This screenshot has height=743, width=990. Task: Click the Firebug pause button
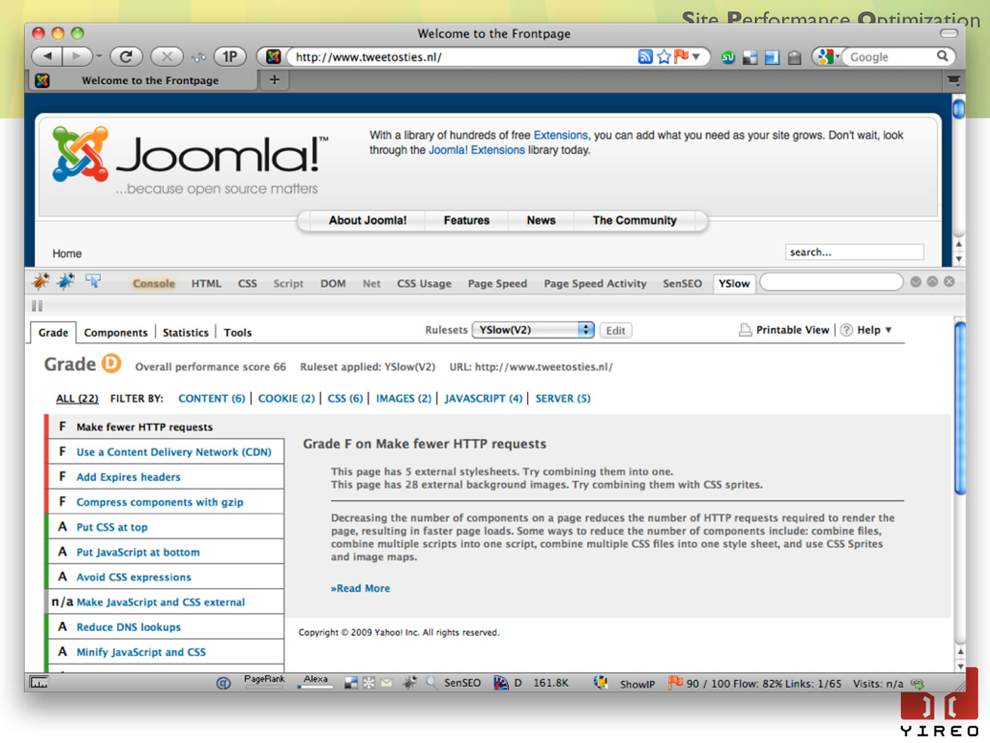click(37, 306)
